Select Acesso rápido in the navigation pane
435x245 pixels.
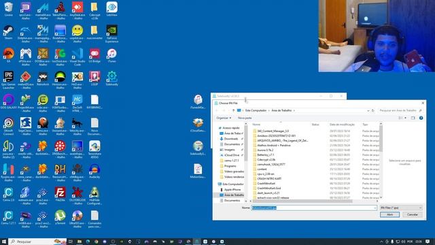point(231,128)
